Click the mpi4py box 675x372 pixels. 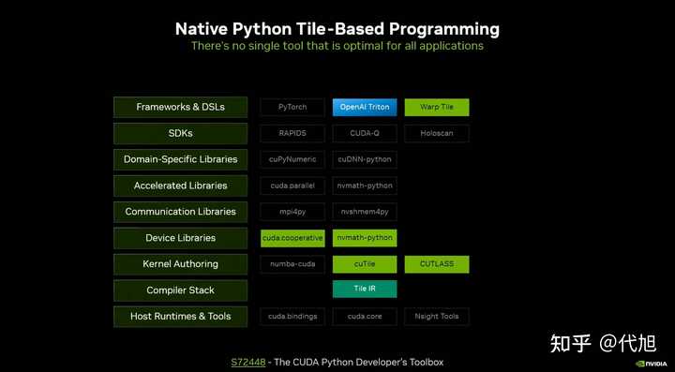(x=292, y=212)
